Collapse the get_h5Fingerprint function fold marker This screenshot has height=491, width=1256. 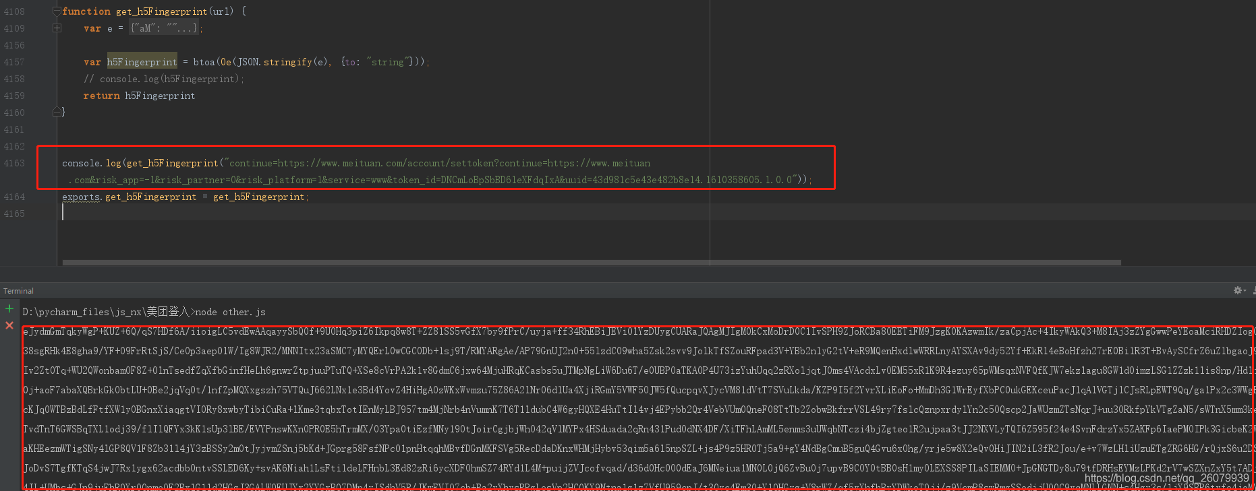coord(57,11)
